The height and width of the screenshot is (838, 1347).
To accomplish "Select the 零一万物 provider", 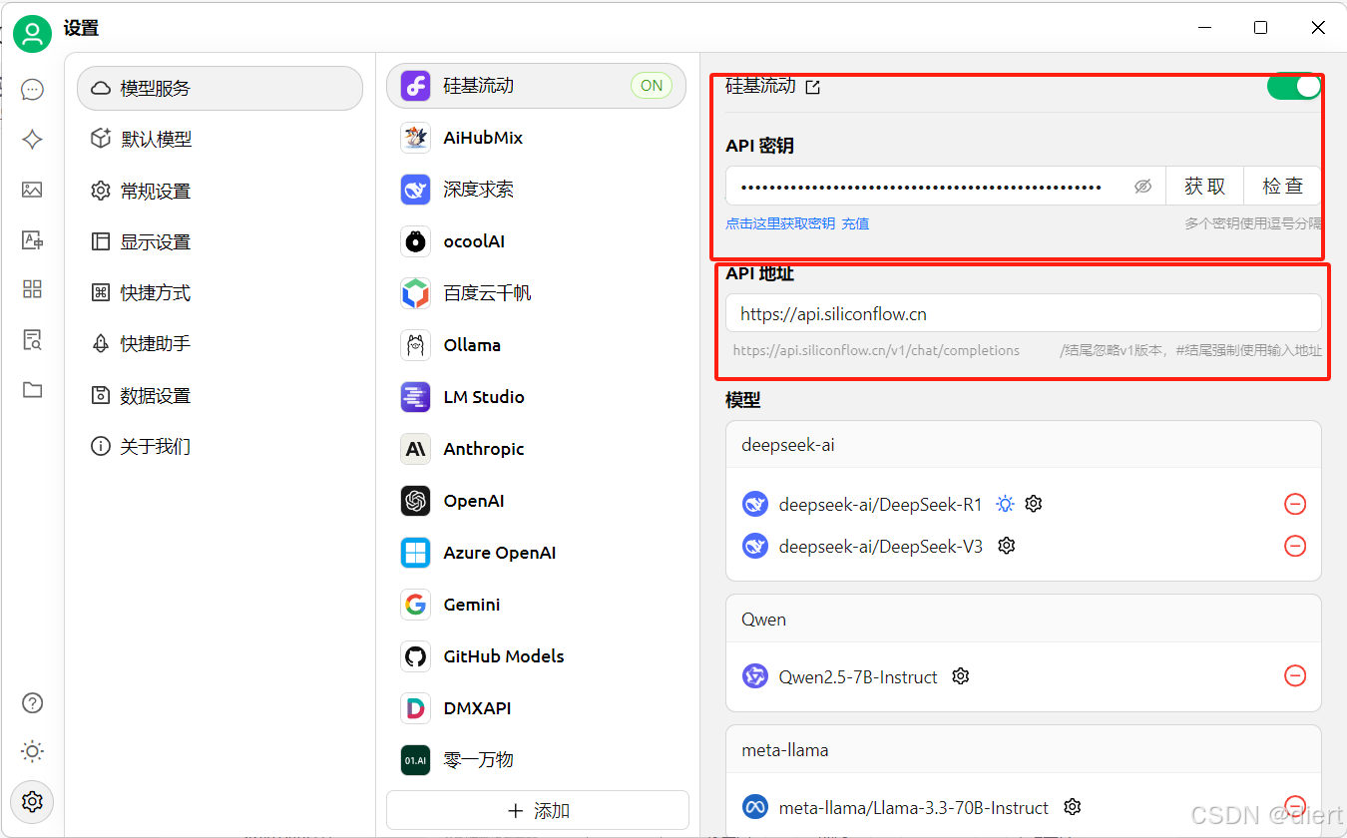I will [537, 760].
